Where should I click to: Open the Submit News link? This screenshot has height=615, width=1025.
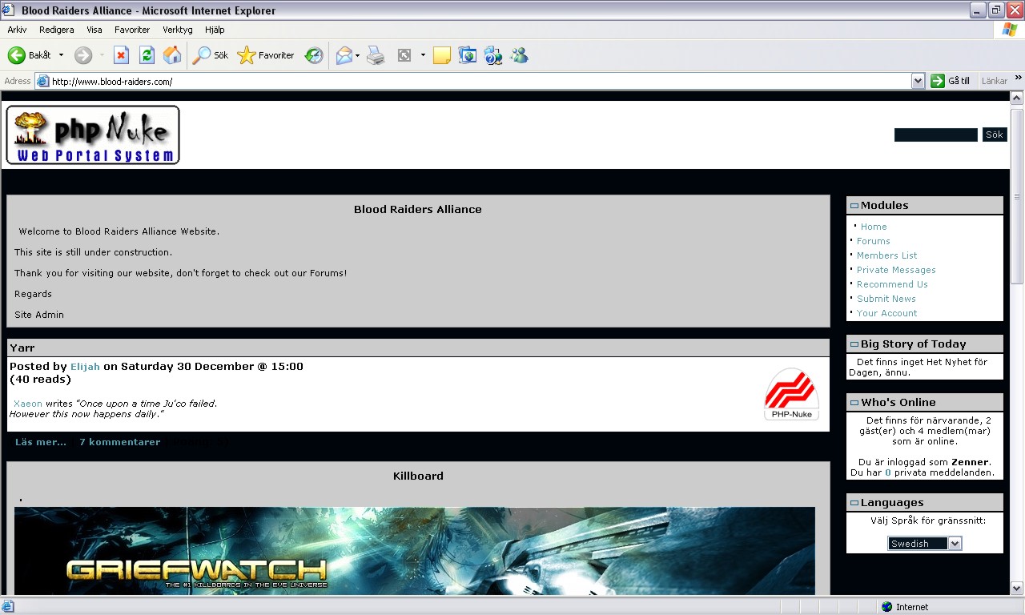pyautogui.click(x=886, y=299)
